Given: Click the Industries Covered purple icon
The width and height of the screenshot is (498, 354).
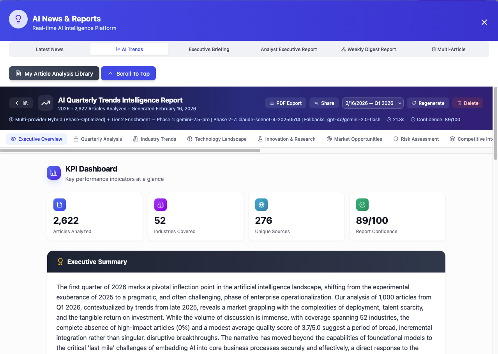Looking at the screenshot, I should (x=161, y=205).
